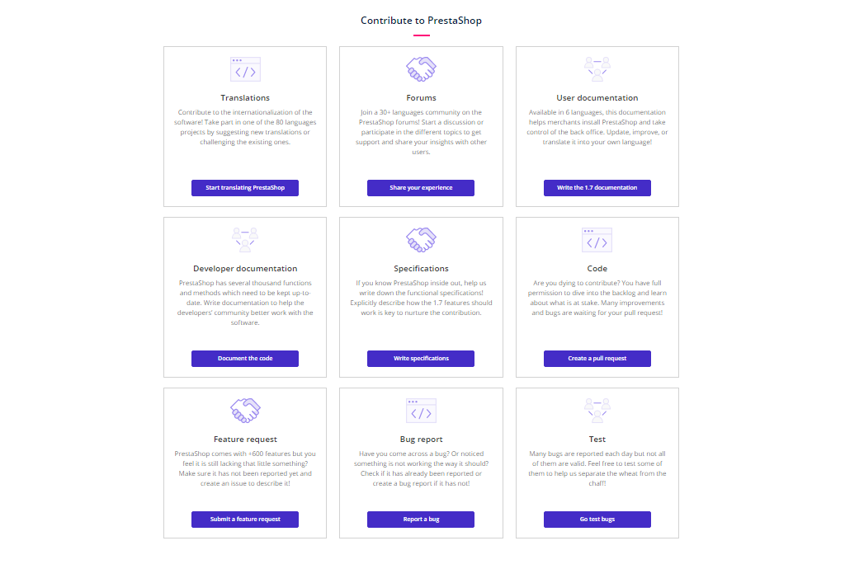Click Create a pull request
845x569 pixels.
597,358
